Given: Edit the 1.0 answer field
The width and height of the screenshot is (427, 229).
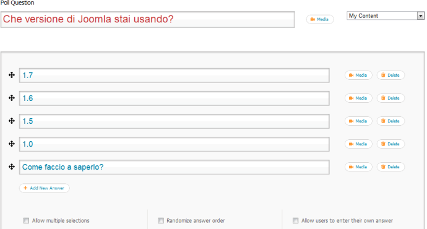Looking at the screenshot, I should coord(175,144).
